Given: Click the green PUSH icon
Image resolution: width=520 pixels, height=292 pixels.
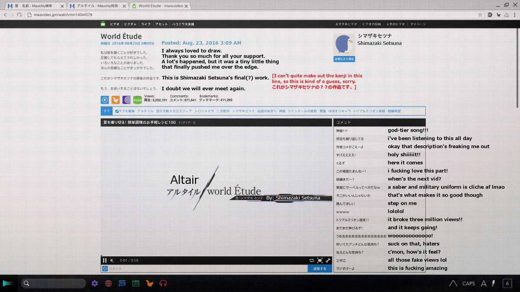Looking at the screenshot, I should (x=137, y=100).
